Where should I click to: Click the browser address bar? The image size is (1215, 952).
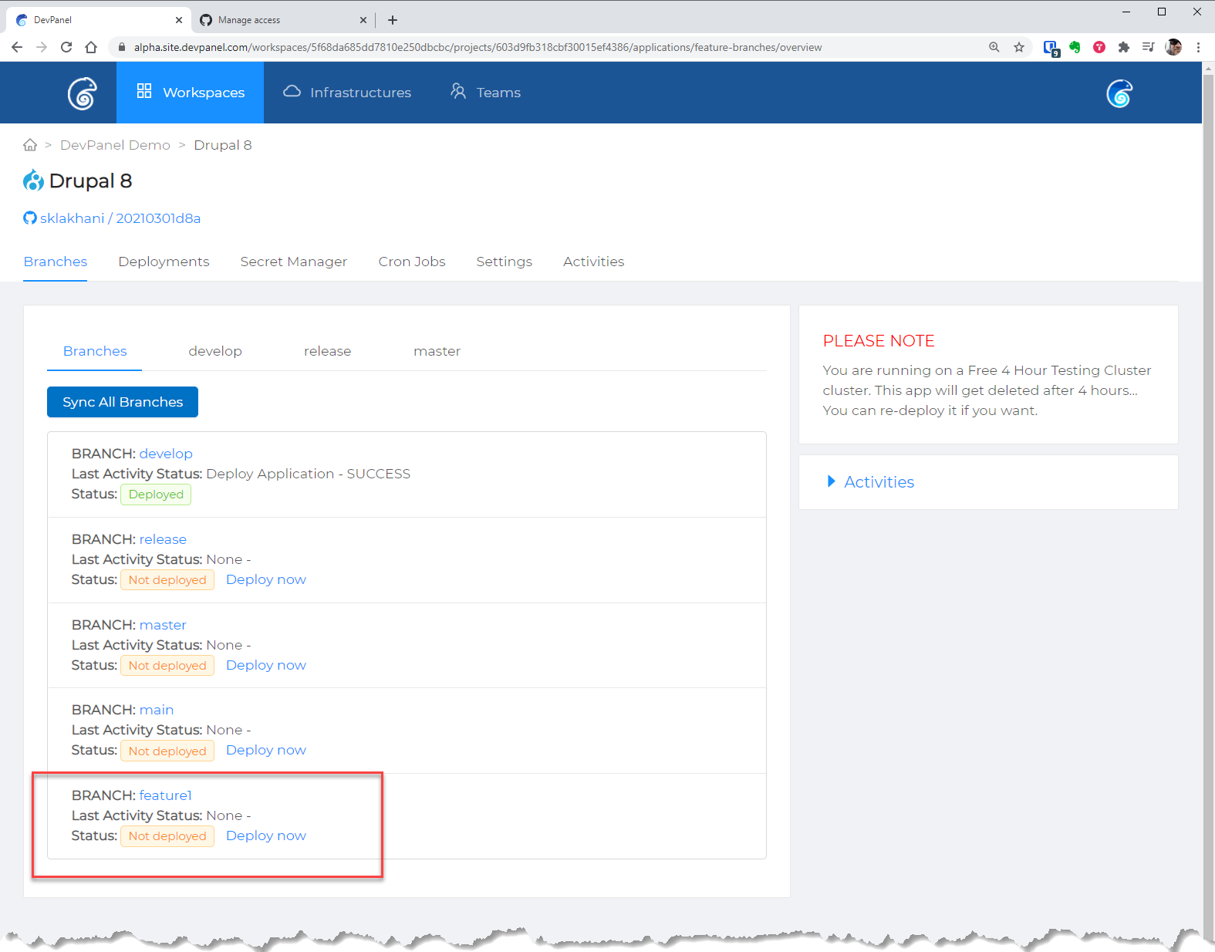click(x=478, y=47)
